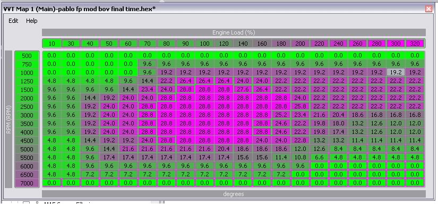
Task: Select the cell with value 22.8
Action: coord(300,141)
